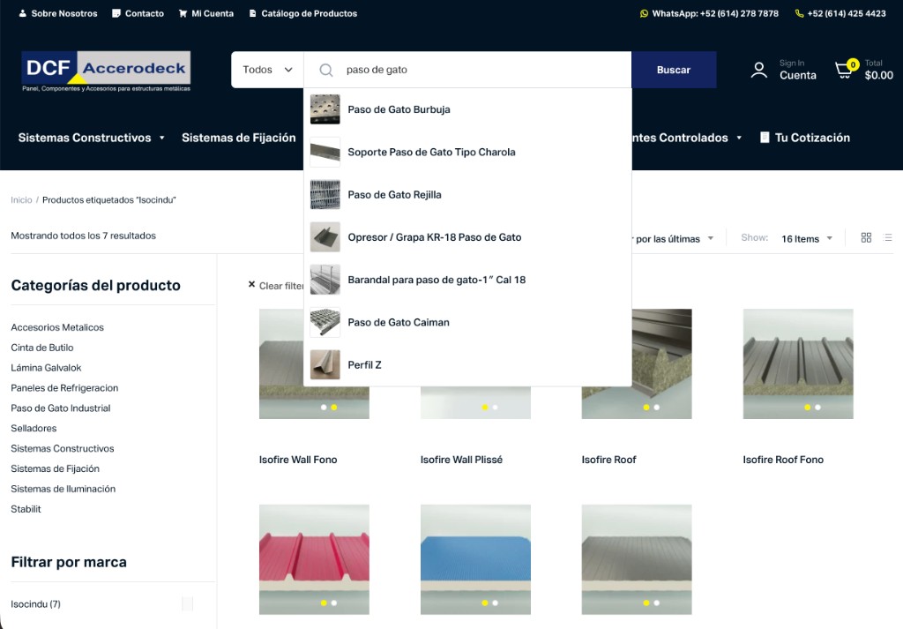Open the Isofire Roof Fono product image

[797, 363]
